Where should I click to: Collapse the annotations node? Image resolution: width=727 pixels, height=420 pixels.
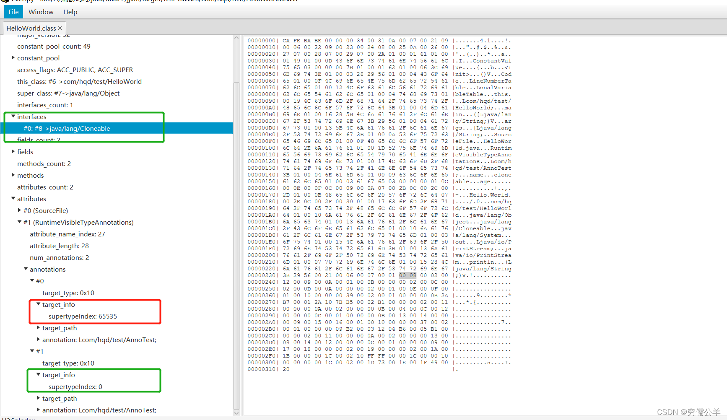(26, 269)
